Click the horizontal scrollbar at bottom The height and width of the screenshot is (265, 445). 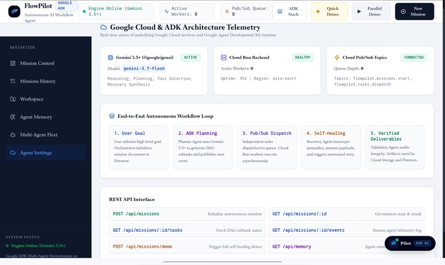tap(223, 262)
